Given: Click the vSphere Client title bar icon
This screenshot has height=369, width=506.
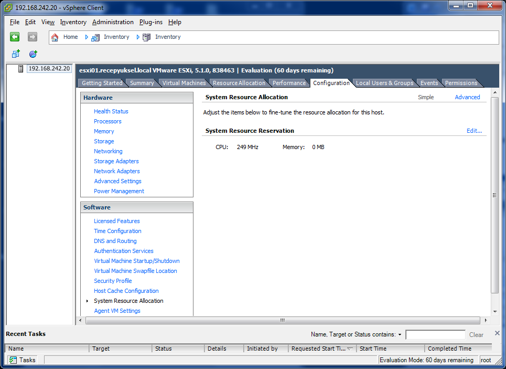Looking at the screenshot, I should (x=8, y=7).
